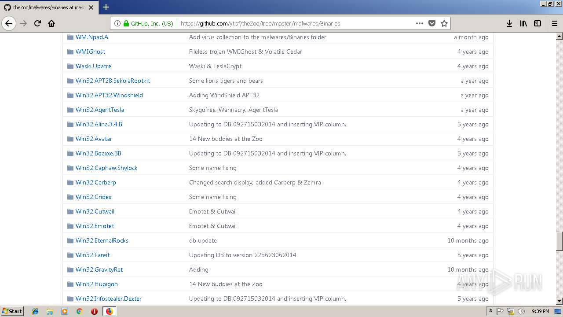Open Windows Explorer from taskbar

click(x=50, y=311)
